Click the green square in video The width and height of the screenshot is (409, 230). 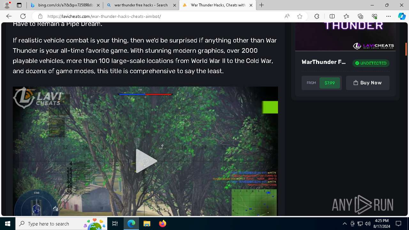[270, 107]
